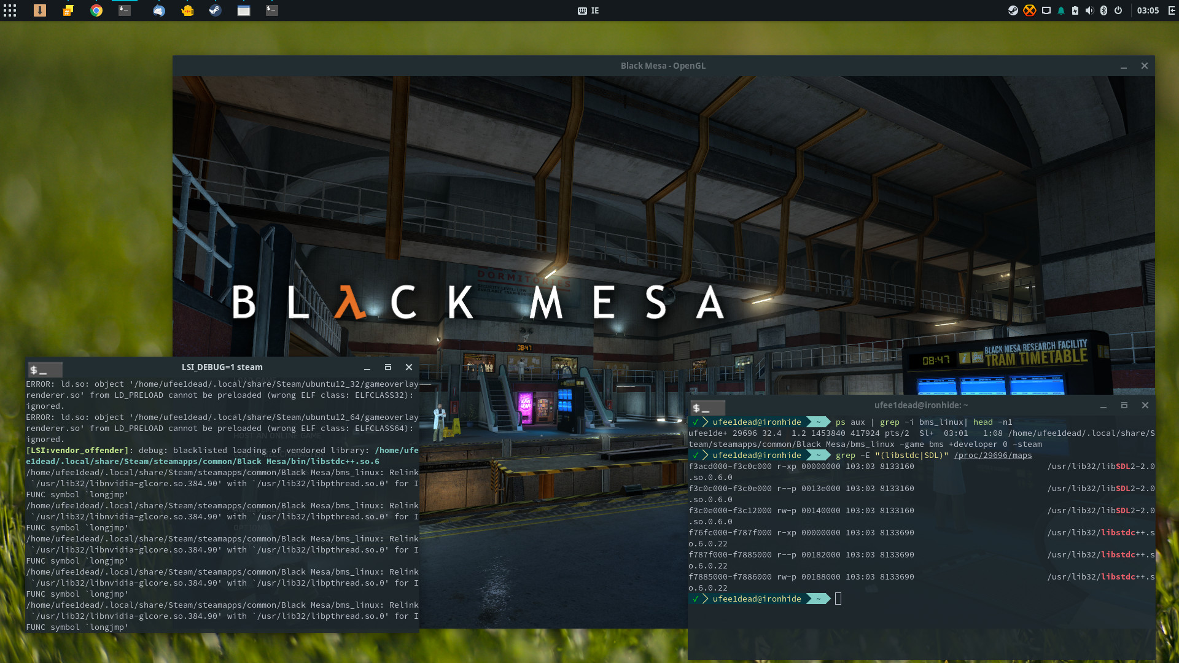
Task: Open the volume speaker tray icon
Action: (1089, 10)
